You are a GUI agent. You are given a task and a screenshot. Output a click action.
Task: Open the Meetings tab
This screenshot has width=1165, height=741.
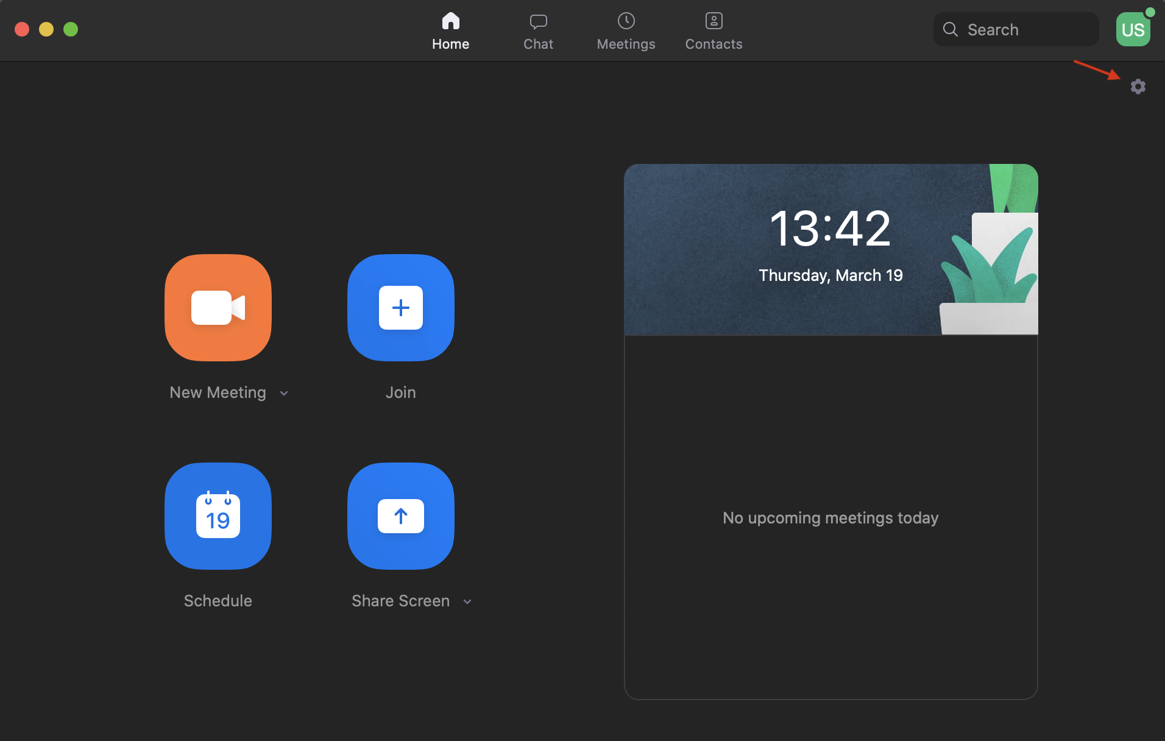(x=626, y=30)
